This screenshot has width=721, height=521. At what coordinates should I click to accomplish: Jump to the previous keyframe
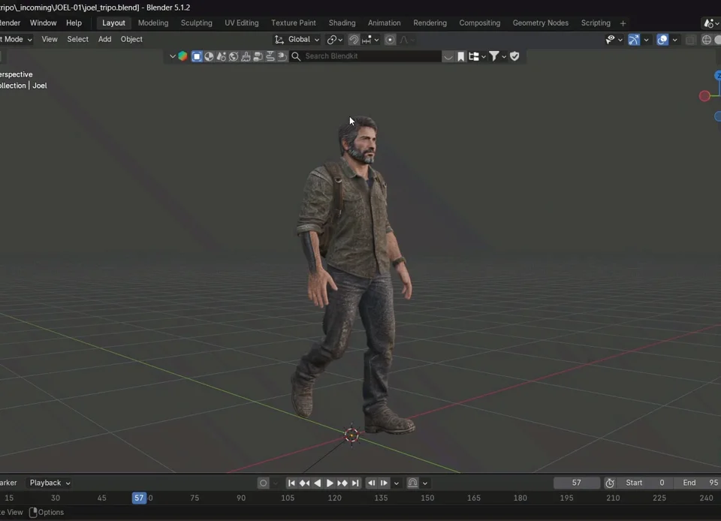[x=304, y=483]
